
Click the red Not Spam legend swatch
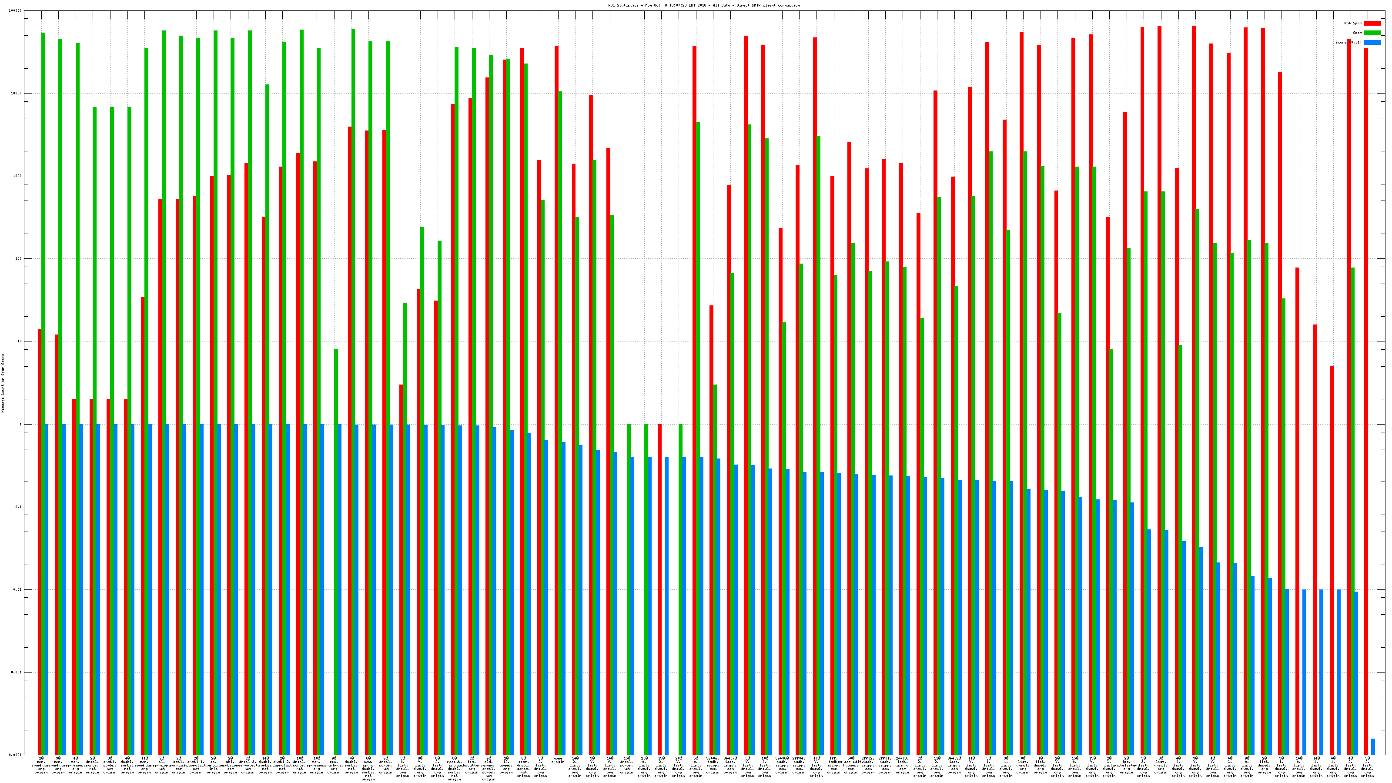(x=1372, y=23)
